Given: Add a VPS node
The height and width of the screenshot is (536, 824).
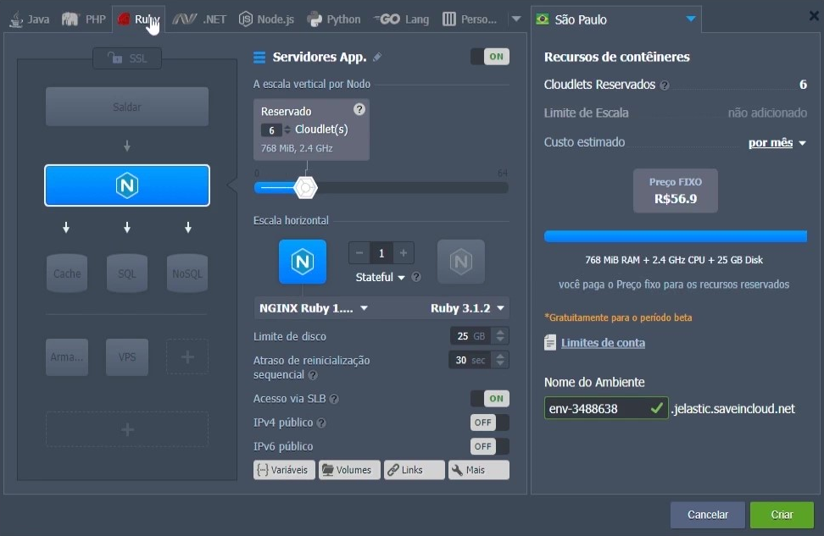Looking at the screenshot, I should pyautogui.click(x=127, y=357).
